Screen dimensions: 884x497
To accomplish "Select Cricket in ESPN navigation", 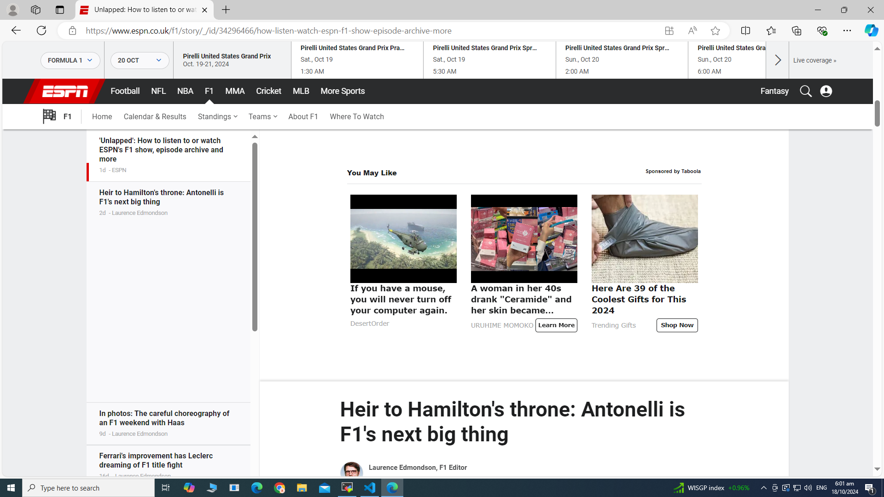I will click(268, 91).
